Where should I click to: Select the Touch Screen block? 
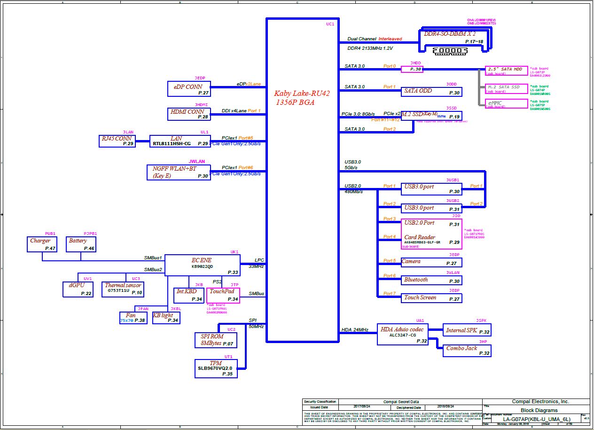pos(431,298)
